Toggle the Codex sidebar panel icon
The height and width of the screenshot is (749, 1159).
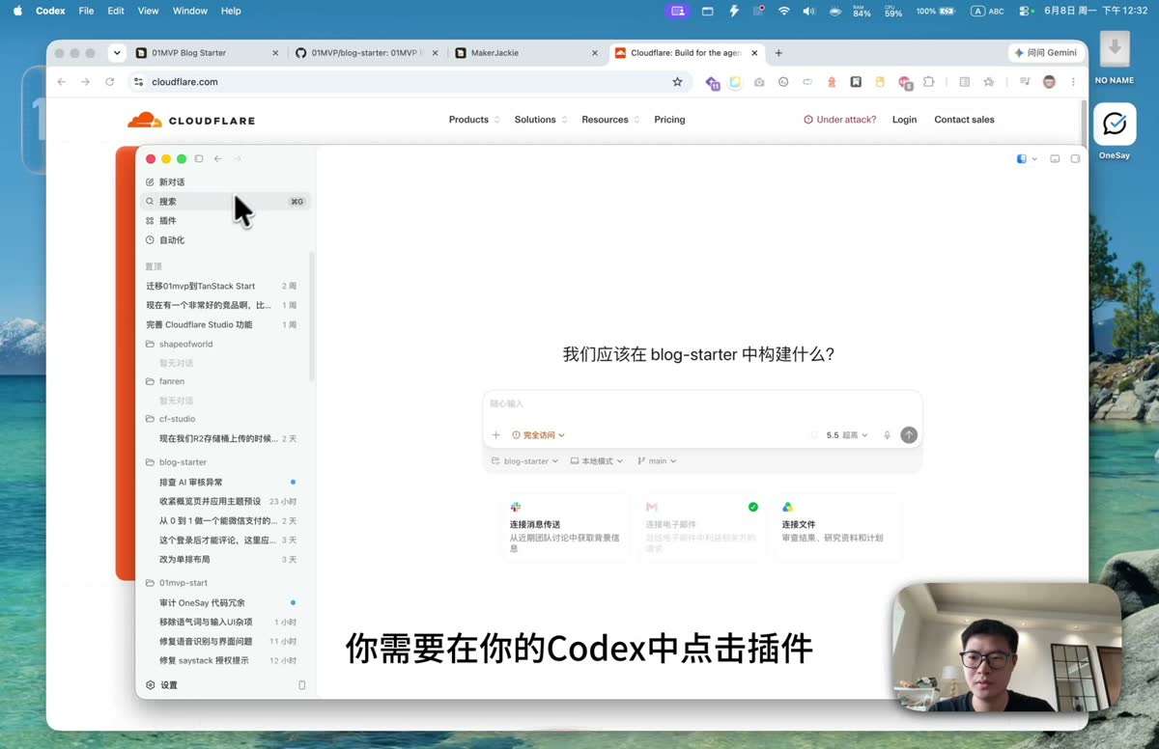coord(199,159)
